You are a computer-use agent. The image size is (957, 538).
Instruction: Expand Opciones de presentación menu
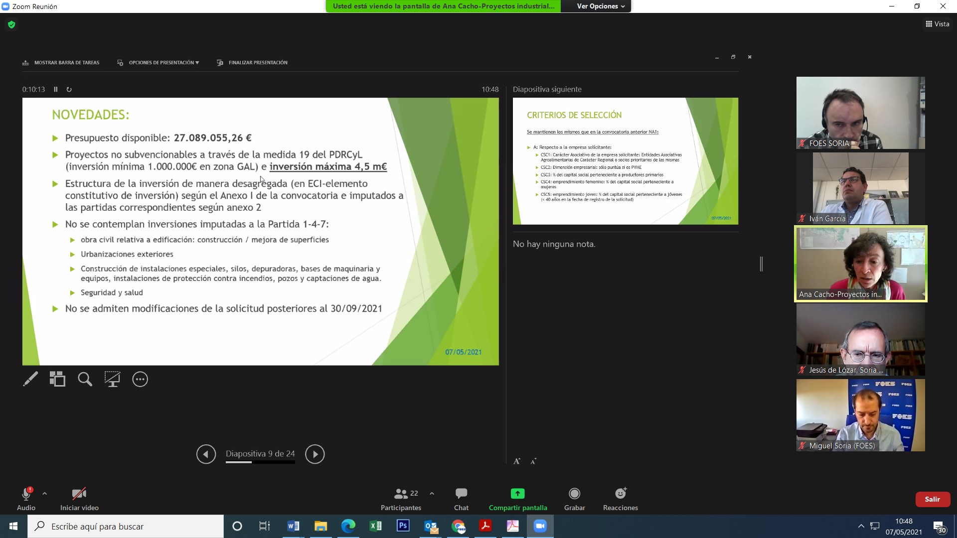[159, 63]
